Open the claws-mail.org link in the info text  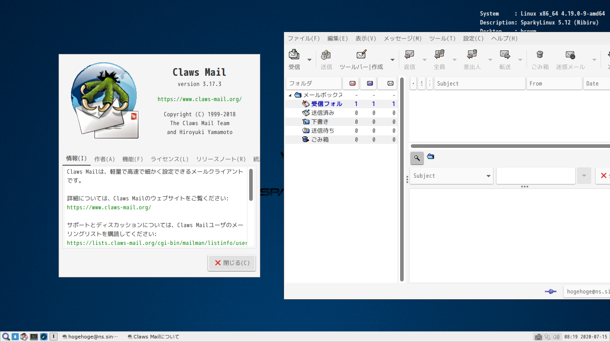point(109,208)
